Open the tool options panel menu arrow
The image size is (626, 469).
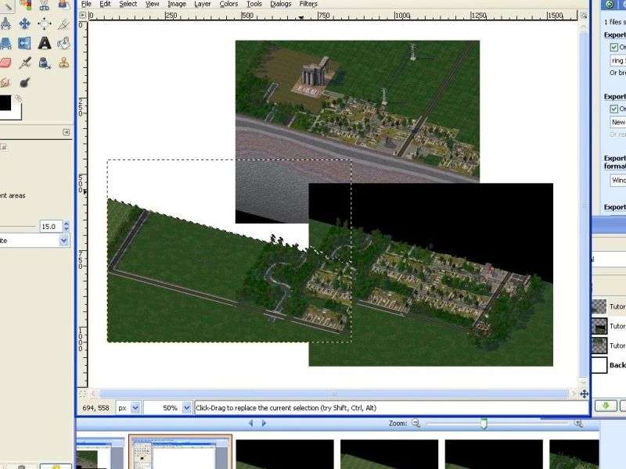(x=67, y=132)
